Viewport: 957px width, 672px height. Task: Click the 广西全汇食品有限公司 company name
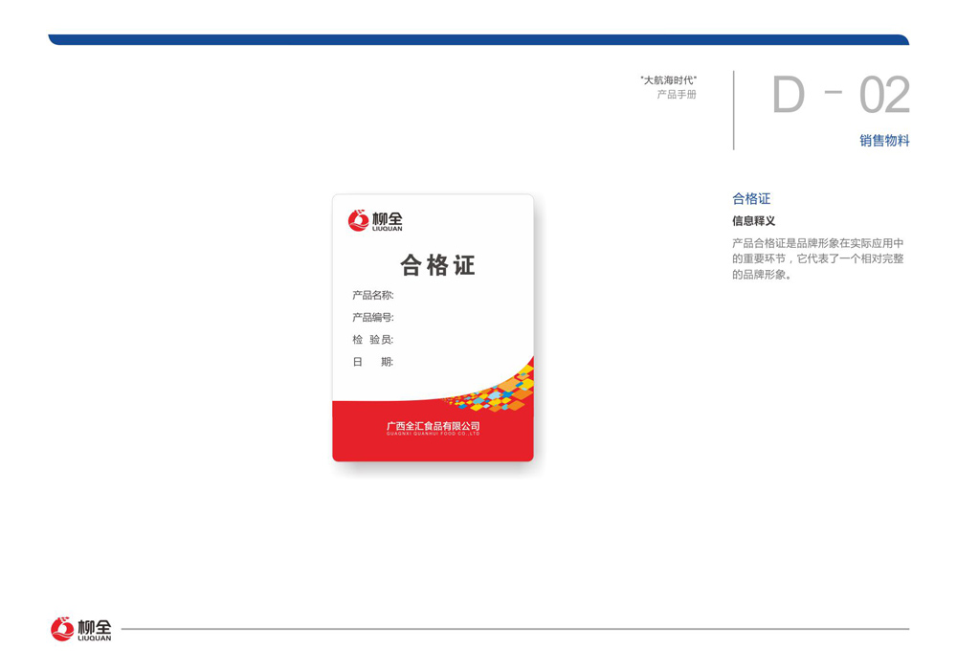pyautogui.click(x=433, y=425)
